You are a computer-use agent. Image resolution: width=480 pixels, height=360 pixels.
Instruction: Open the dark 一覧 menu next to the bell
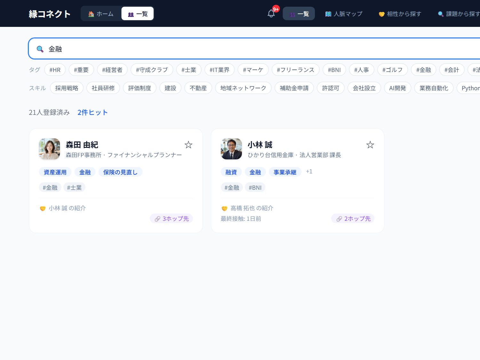click(x=299, y=14)
